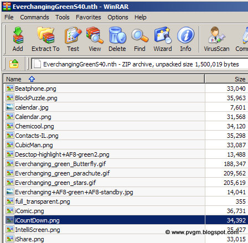Open the File menu

tap(9, 17)
